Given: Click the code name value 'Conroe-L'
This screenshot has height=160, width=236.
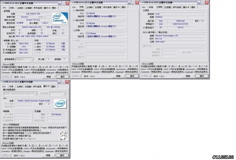Looking at the screenshot, I should (25, 17).
